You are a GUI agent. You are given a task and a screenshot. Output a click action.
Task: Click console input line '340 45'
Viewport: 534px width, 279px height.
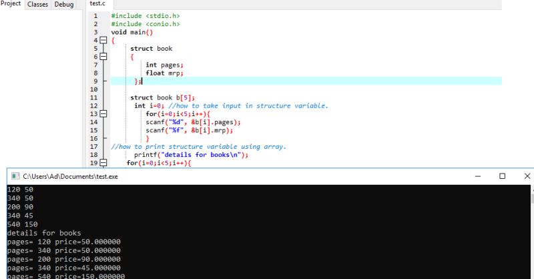[x=20, y=216]
